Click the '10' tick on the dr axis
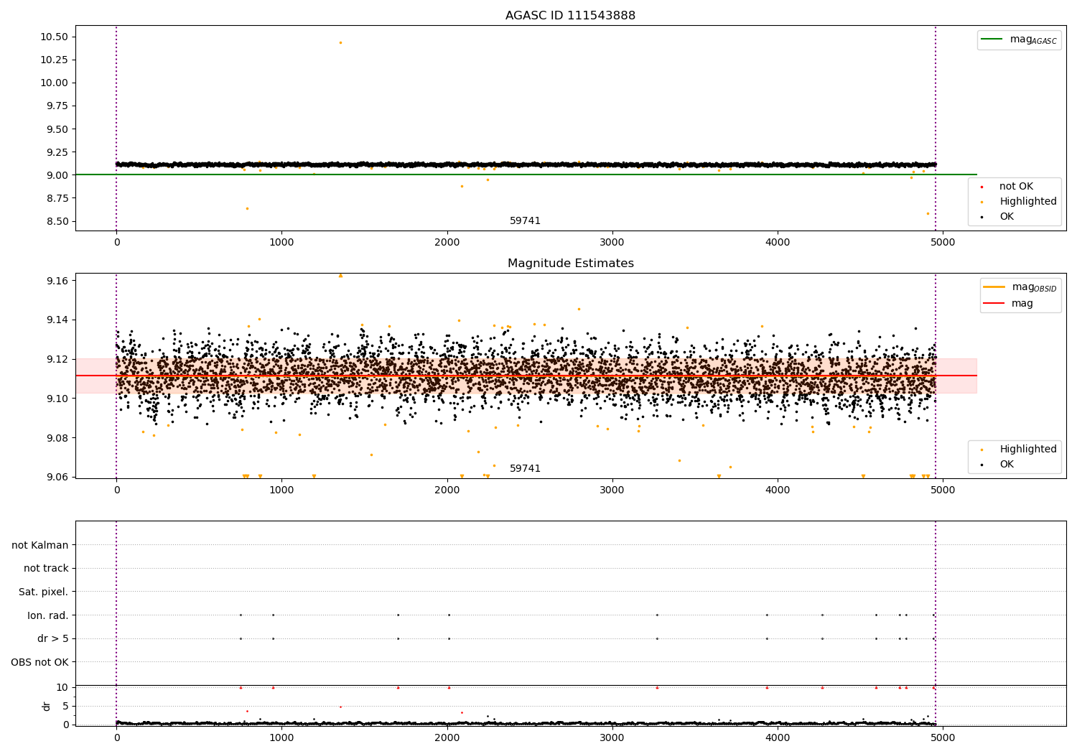Screen dimensions: 1077x754 62,687
